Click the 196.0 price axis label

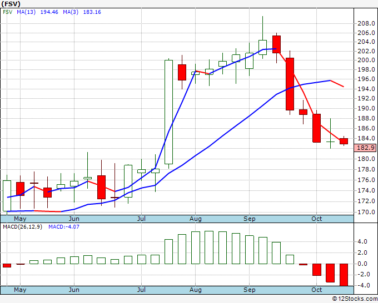(366, 79)
